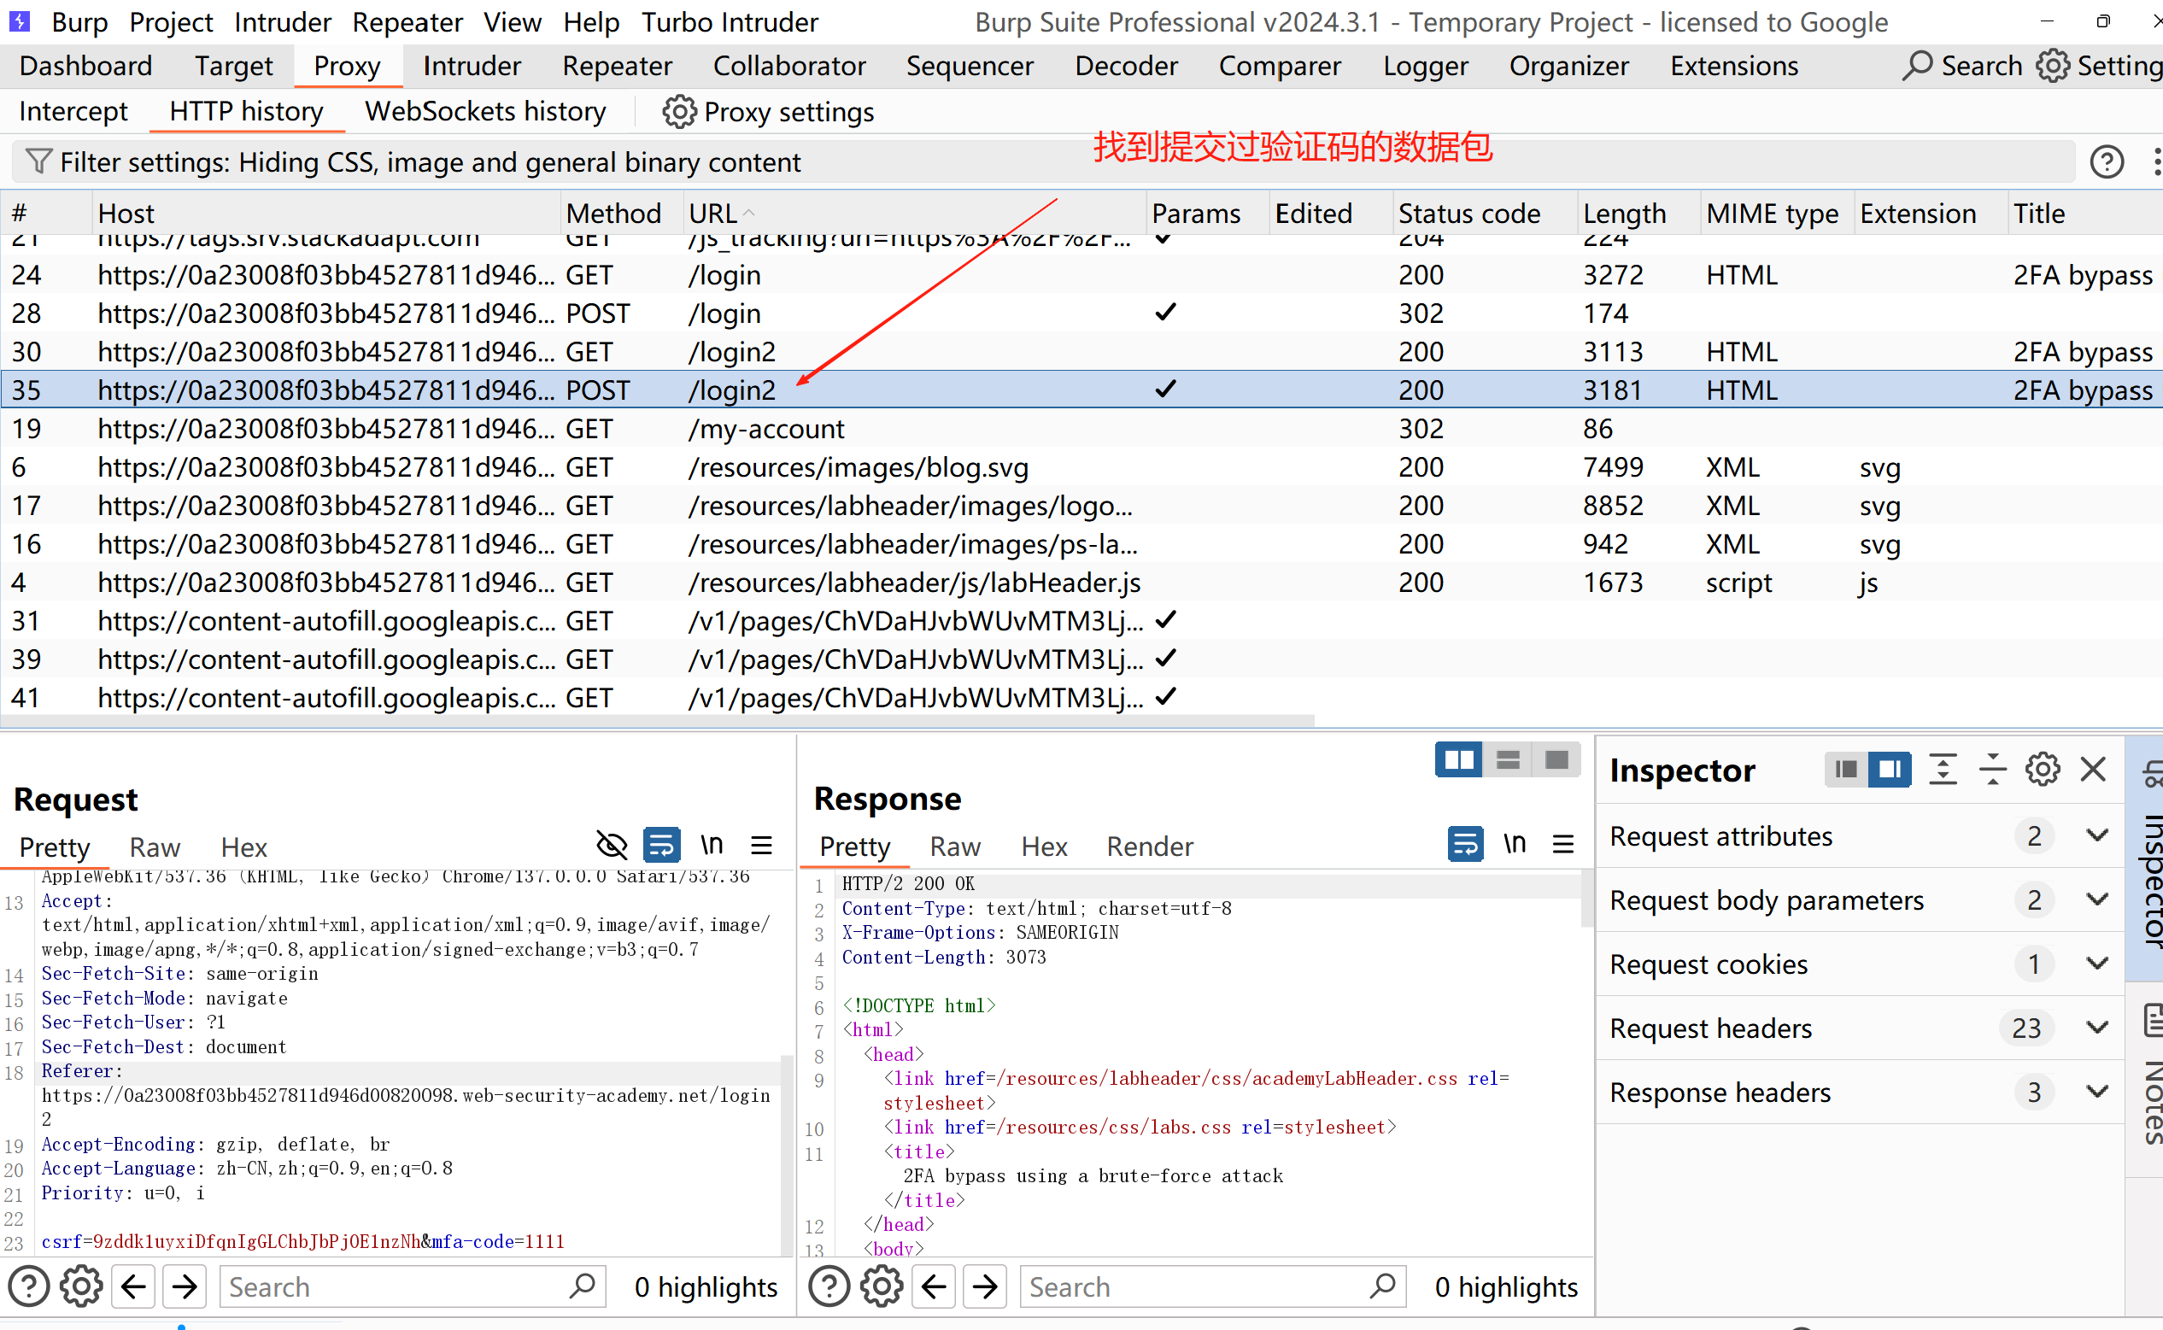Click the Response search field
Viewport: 2163px width, 1330px height.
pos(1196,1287)
